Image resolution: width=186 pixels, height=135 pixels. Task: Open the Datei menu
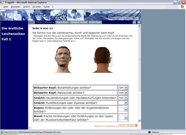point(6,6)
